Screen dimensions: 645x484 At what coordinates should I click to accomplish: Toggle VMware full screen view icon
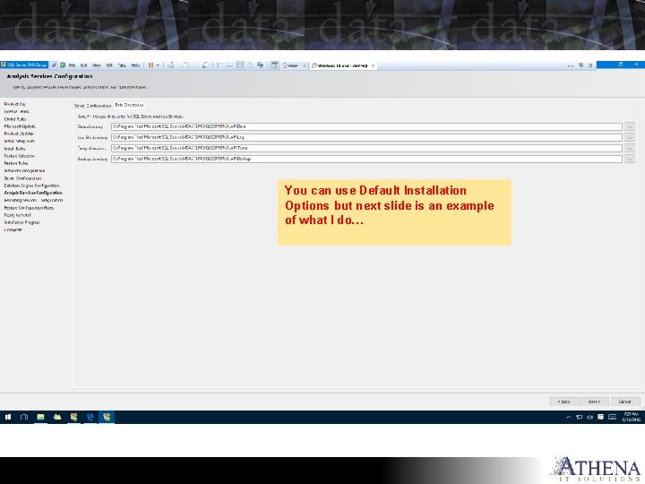click(x=240, y=65)
